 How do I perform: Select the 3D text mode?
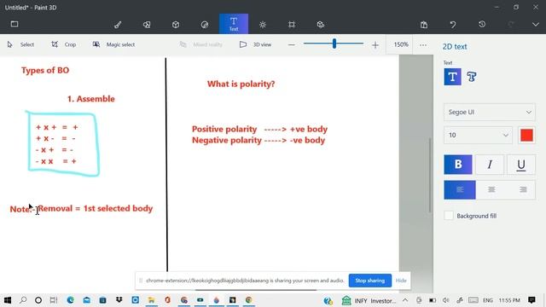tap(472, 77)
